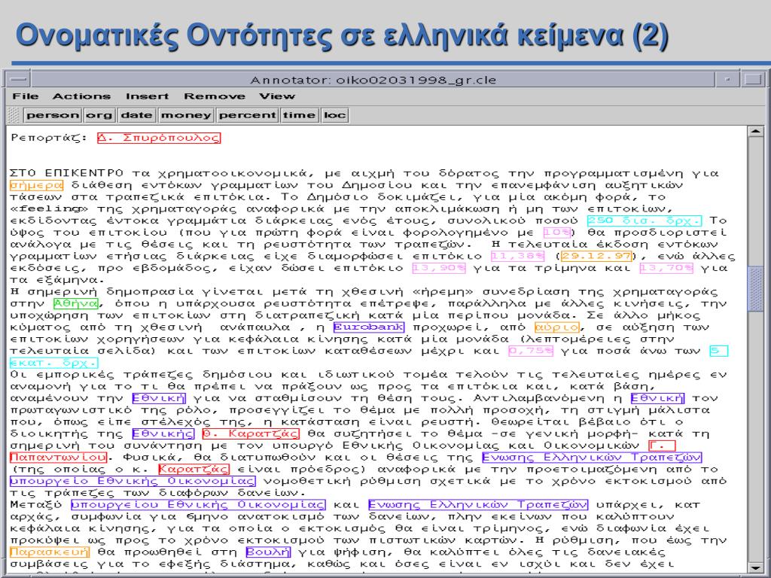Open the window menu button in the Annotator title bar
The height and width of the screenshot is (578, 771).
[x=18, y=79]
